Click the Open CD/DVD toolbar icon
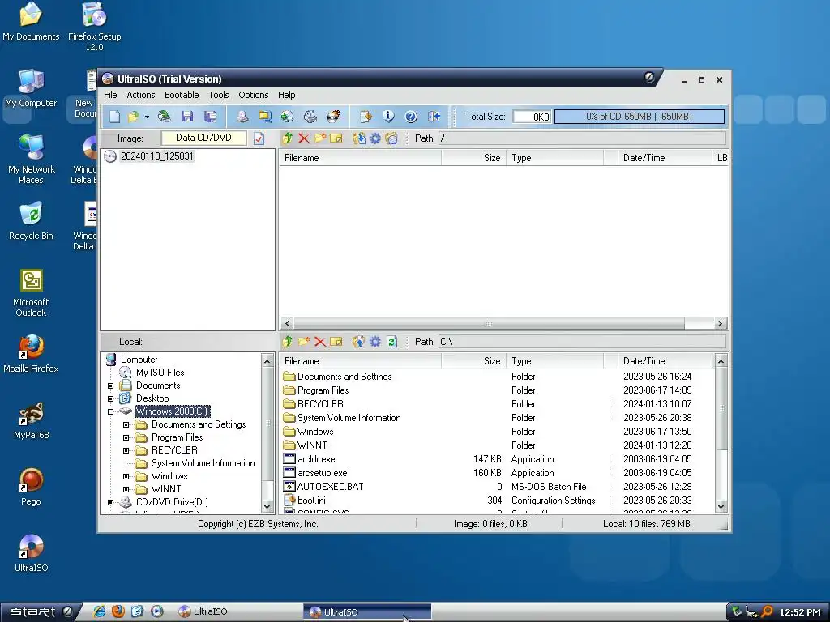The height and width of the screenshot is (622, 830). point(164,117)
